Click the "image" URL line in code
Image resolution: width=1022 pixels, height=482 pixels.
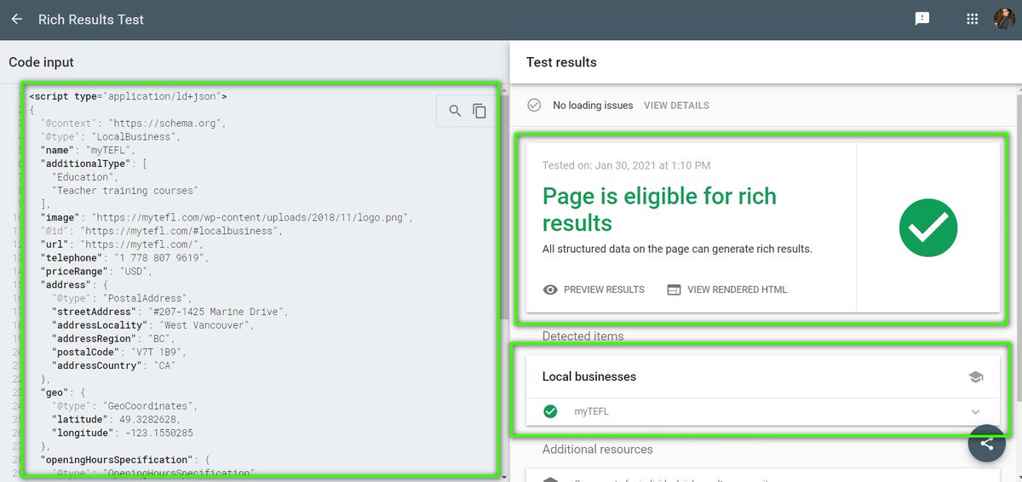(227, 218)
